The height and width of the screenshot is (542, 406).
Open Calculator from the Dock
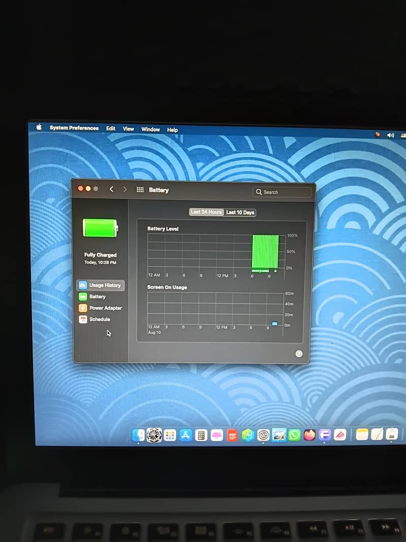(201, 435)
